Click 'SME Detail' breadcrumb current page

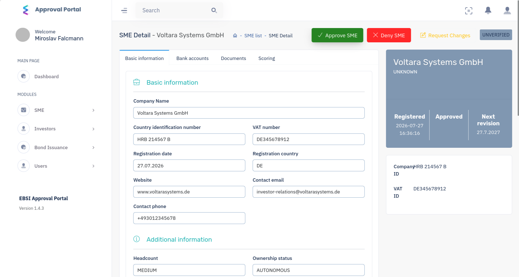click(280, 36)
